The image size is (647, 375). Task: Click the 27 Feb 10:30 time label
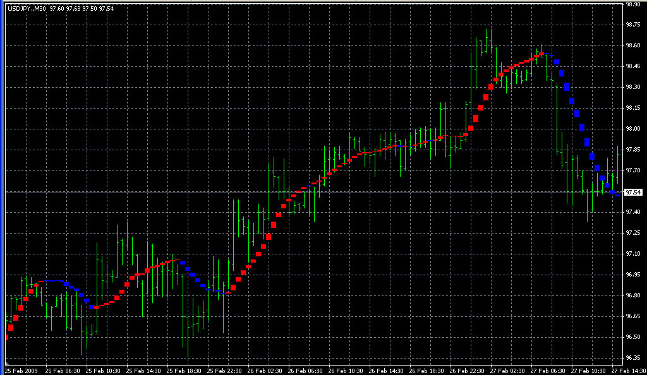pyautogui.click(x=588, y=371)
